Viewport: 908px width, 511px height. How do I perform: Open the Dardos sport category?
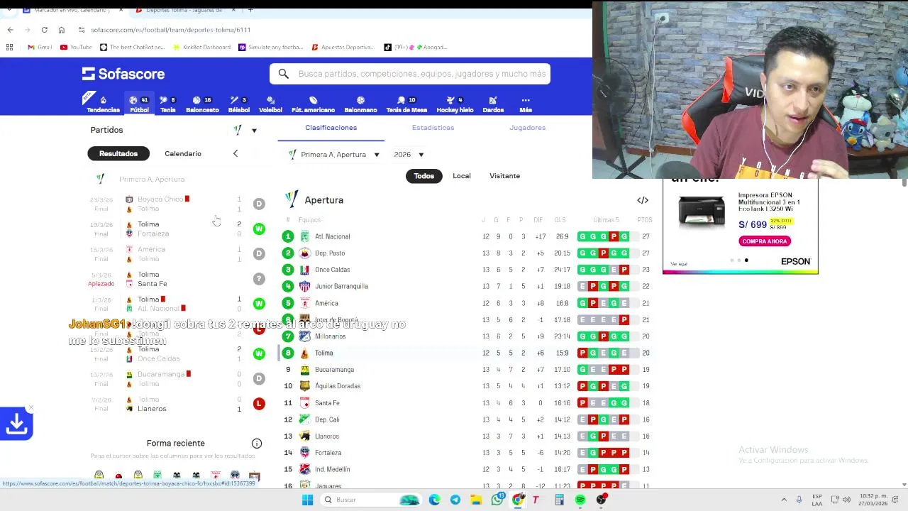click(493, 104)
